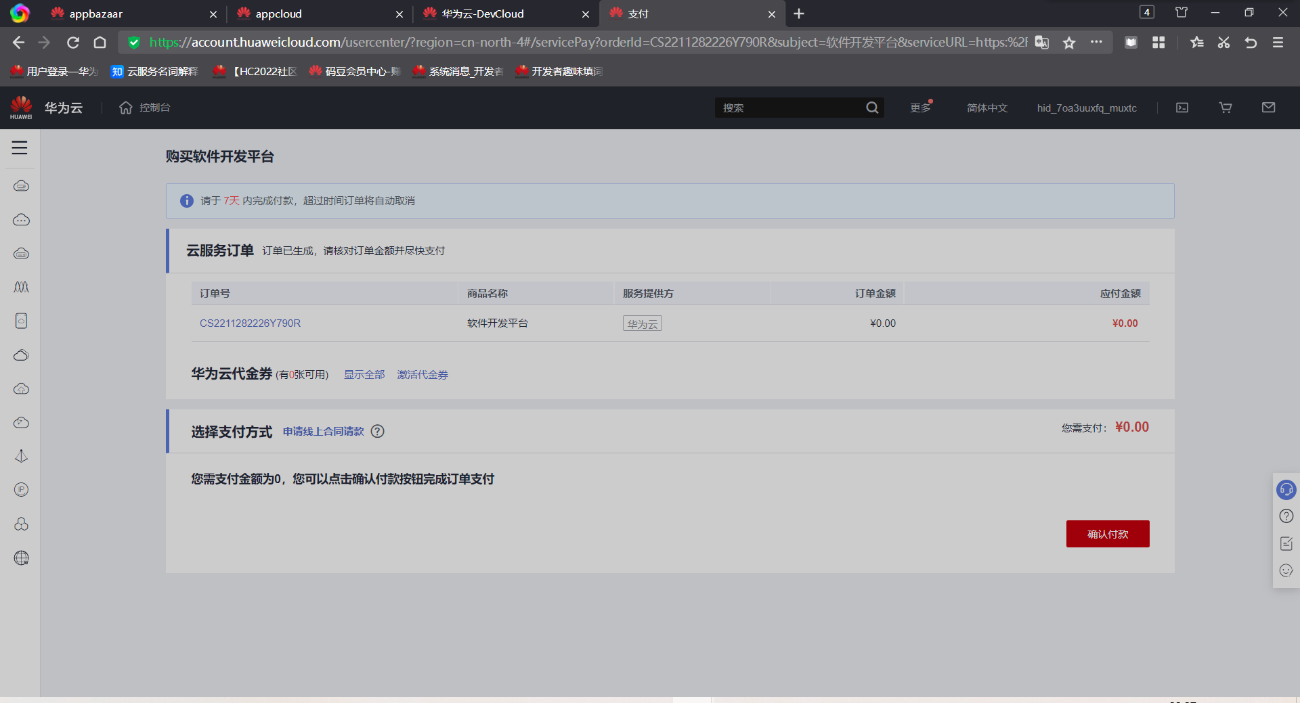
Task: Click the 华为云 provider tag
Action: pyautogui.click(x=643, y=323)
